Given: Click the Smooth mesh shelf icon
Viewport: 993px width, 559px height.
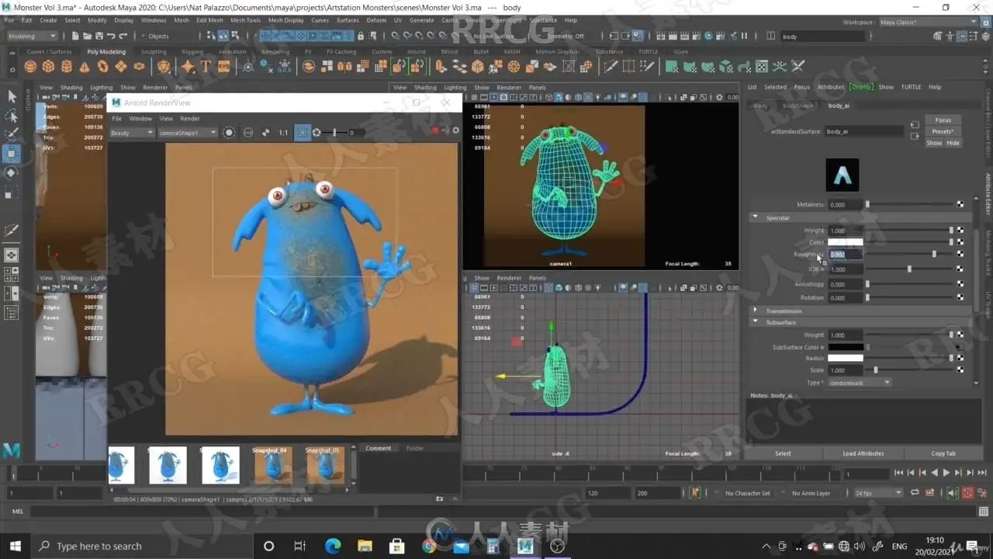Looking at the screenshot, I should coord(362,67).
